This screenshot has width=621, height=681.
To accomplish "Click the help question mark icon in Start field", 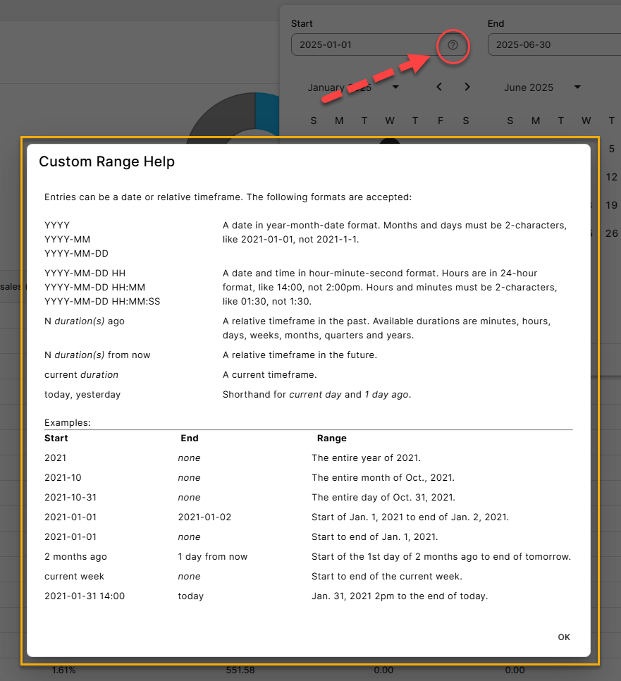I will [x=453, y=45].
